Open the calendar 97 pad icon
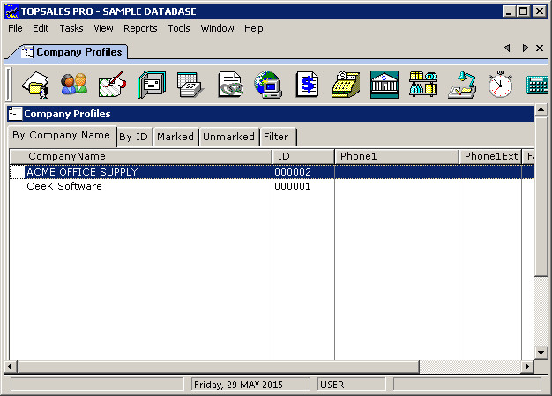The image size is (552, 396). coord(190,85)
